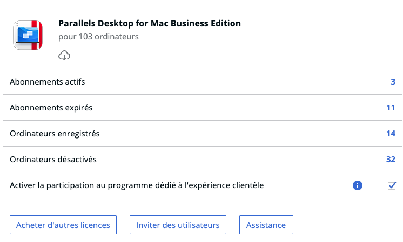Open the Assistance button
403x242 pixels.
(266, 225)
